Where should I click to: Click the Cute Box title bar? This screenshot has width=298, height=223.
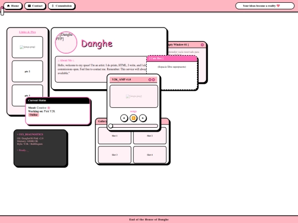[172, 58]
